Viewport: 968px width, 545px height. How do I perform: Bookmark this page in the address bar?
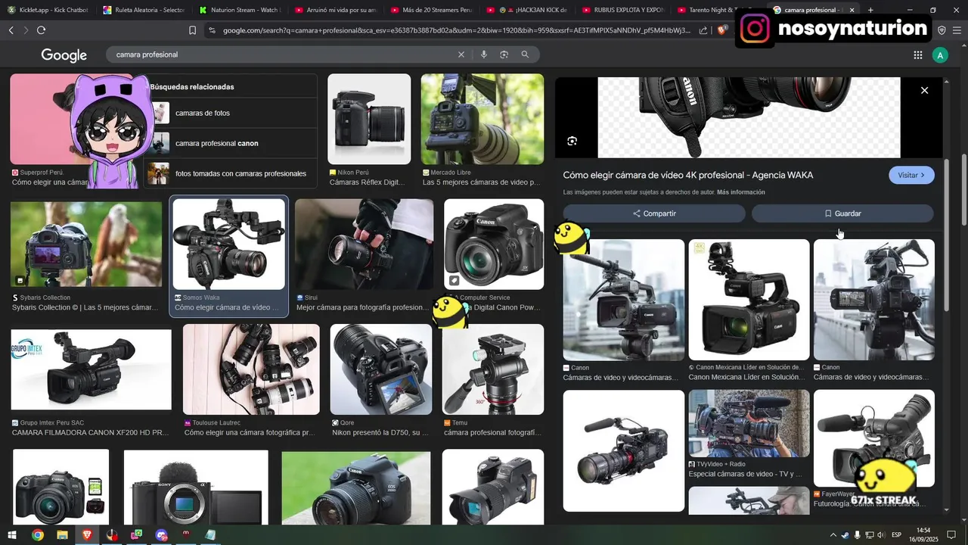(x=192, y=30)
